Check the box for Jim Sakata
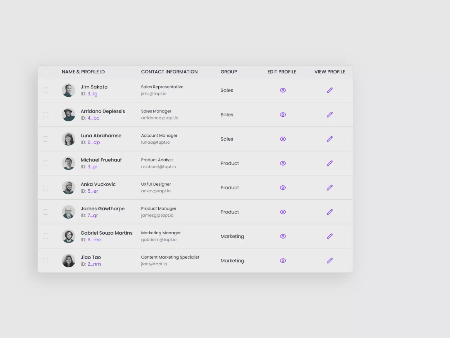This screenshot has height=338, width=450. click(x=46, y=90)
